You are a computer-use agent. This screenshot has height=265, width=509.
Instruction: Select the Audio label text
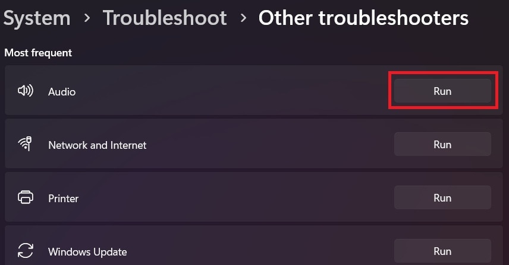[x=62, y=92]
